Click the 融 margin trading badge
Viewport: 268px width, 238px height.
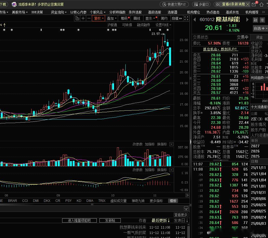(255, 20)
